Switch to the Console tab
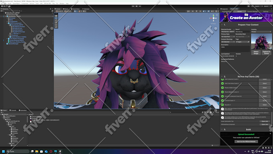 13,111
